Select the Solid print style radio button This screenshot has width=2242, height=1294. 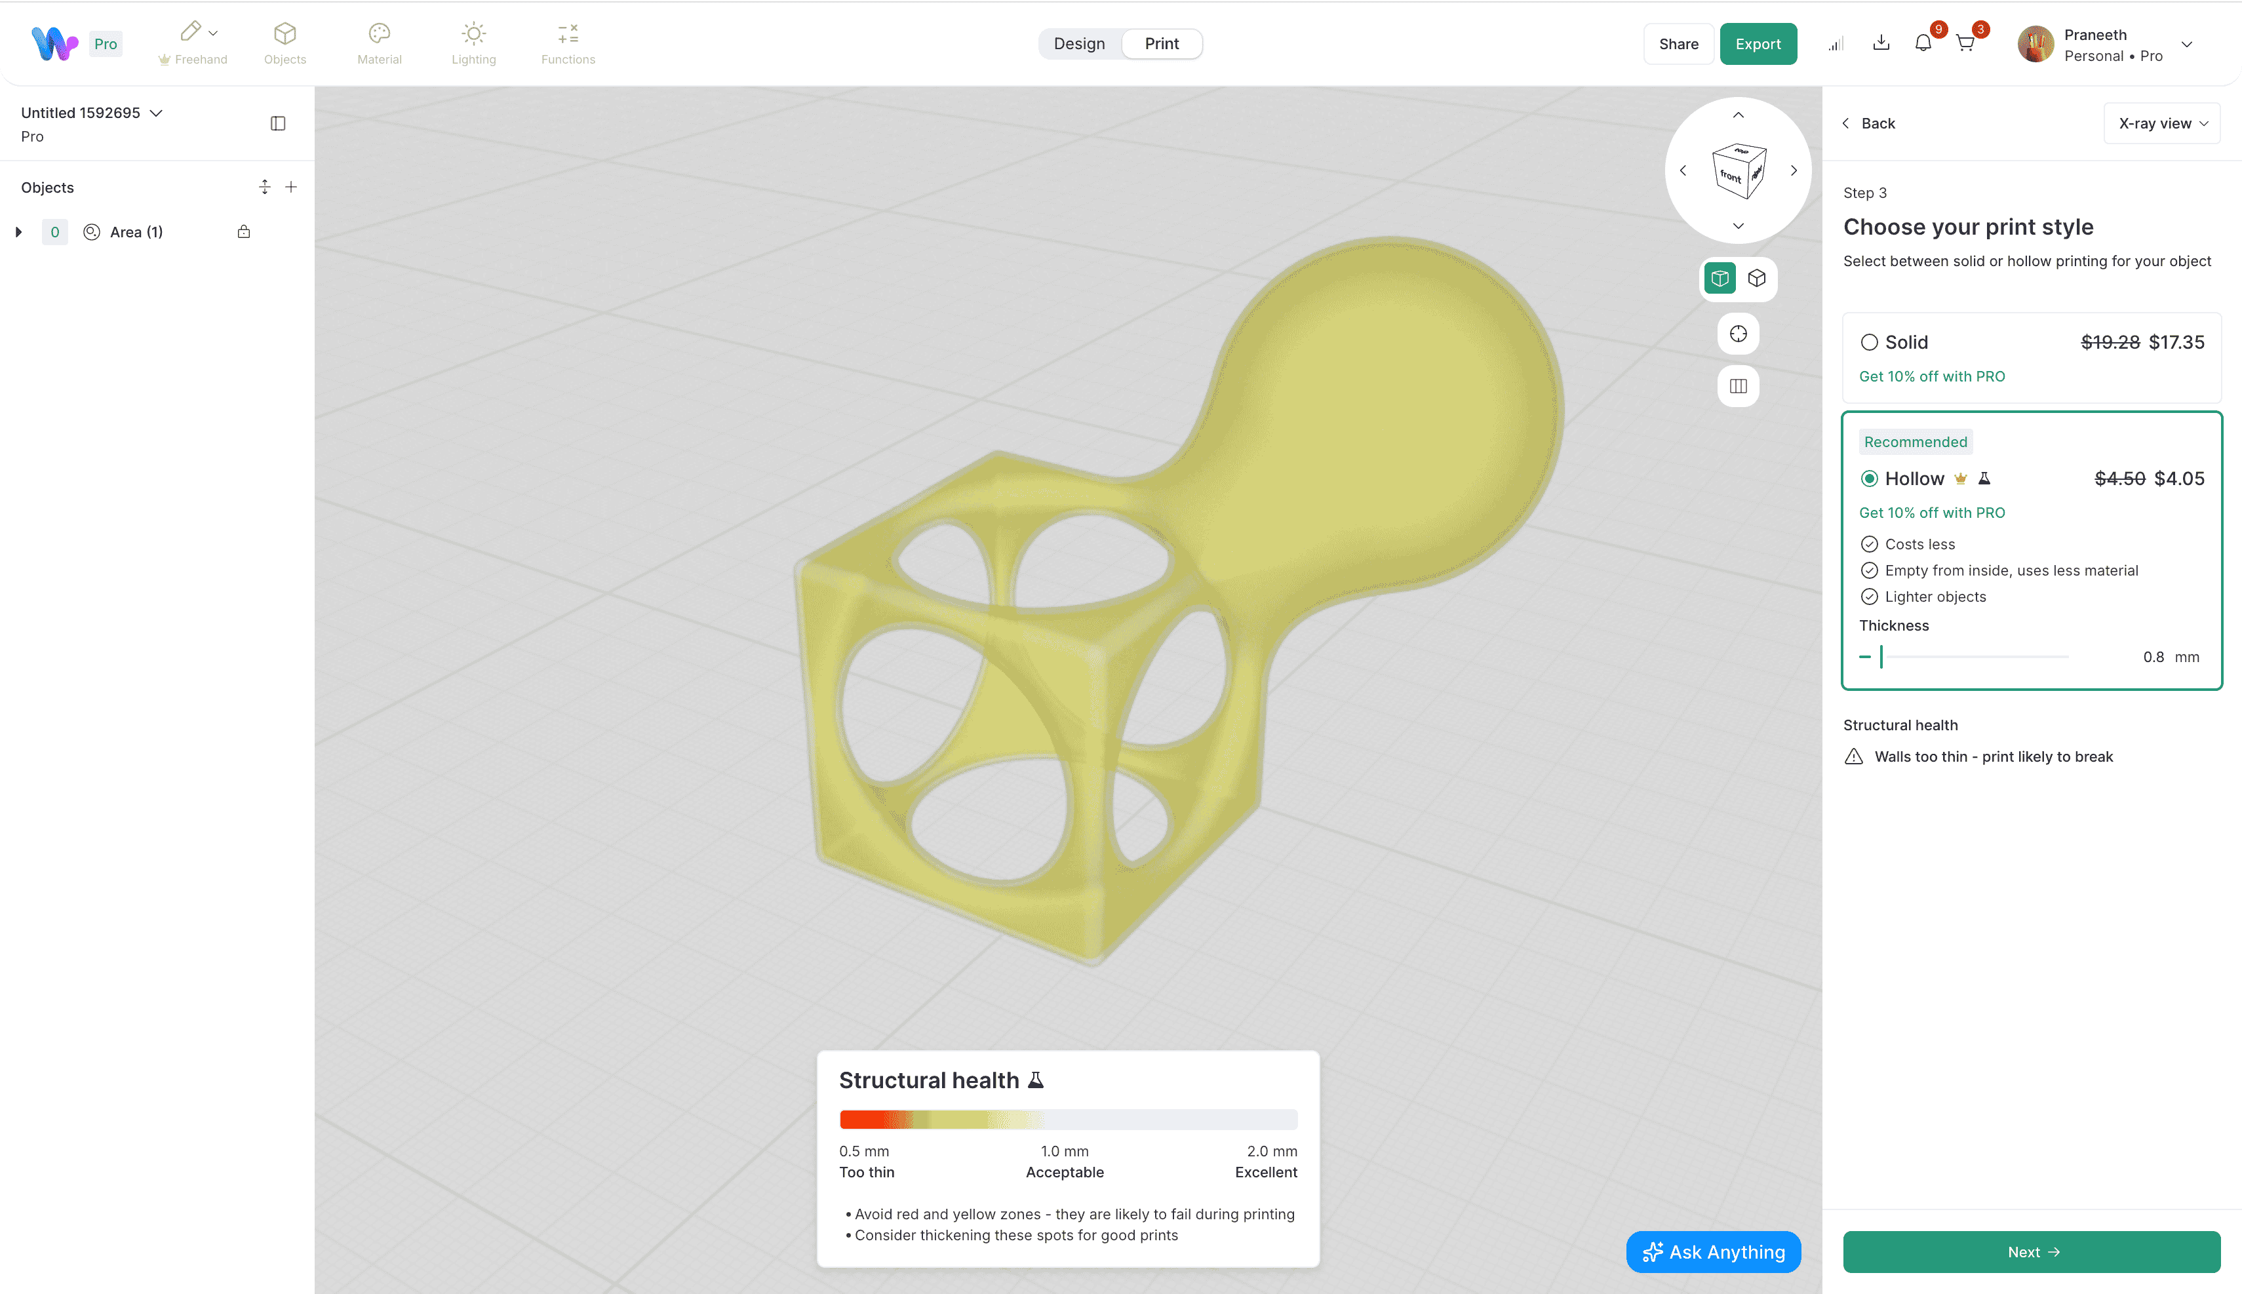1870,342
